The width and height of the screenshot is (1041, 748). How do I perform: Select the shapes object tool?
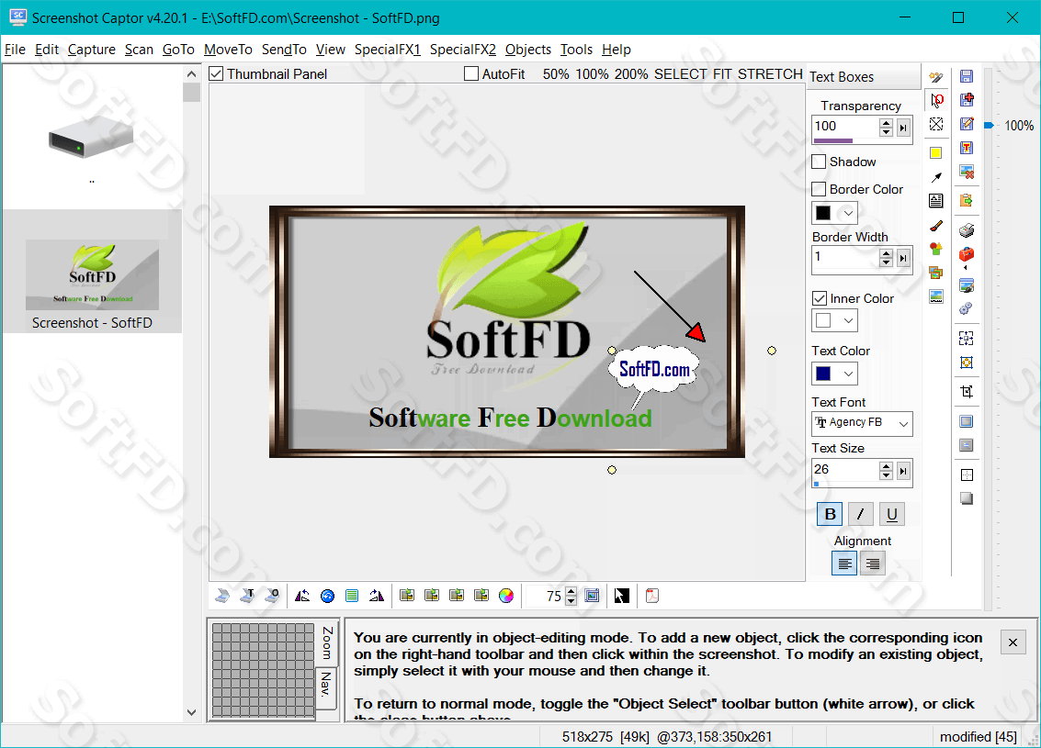(x=936, y=250)
